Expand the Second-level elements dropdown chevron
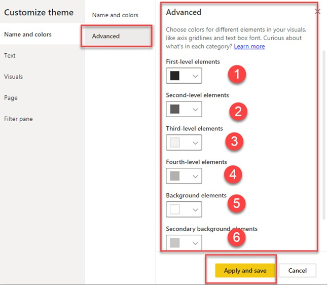This screenshot has height=285, width=327. 195,109
